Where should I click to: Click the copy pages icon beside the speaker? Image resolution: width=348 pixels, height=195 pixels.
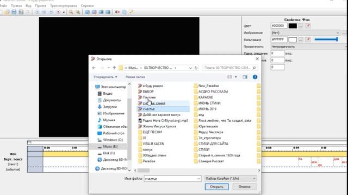point(124,12)
